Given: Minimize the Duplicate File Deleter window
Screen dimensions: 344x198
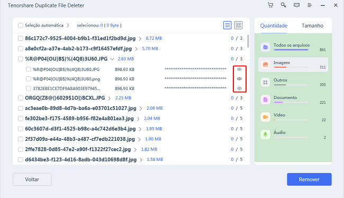Looking at the screenshot, I should [323, 5].
